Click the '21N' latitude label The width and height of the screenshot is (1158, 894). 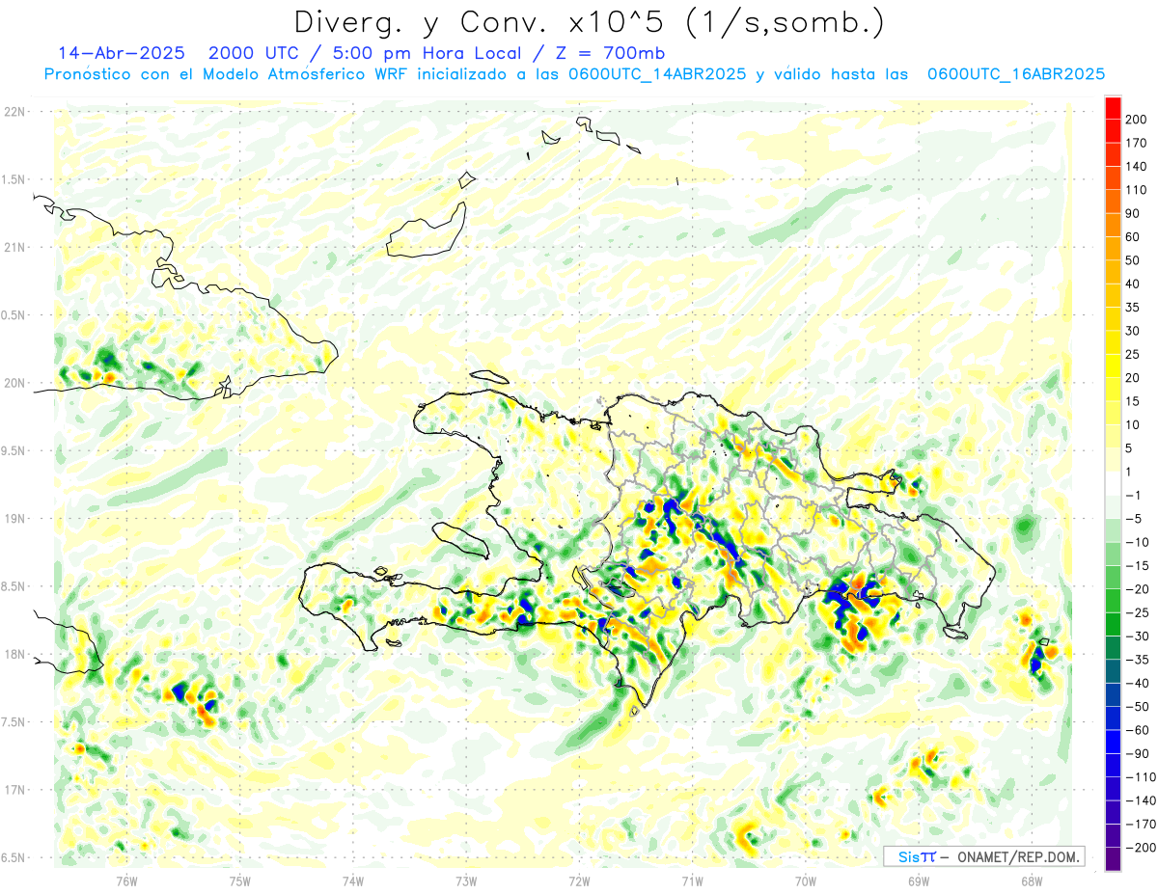14,247
